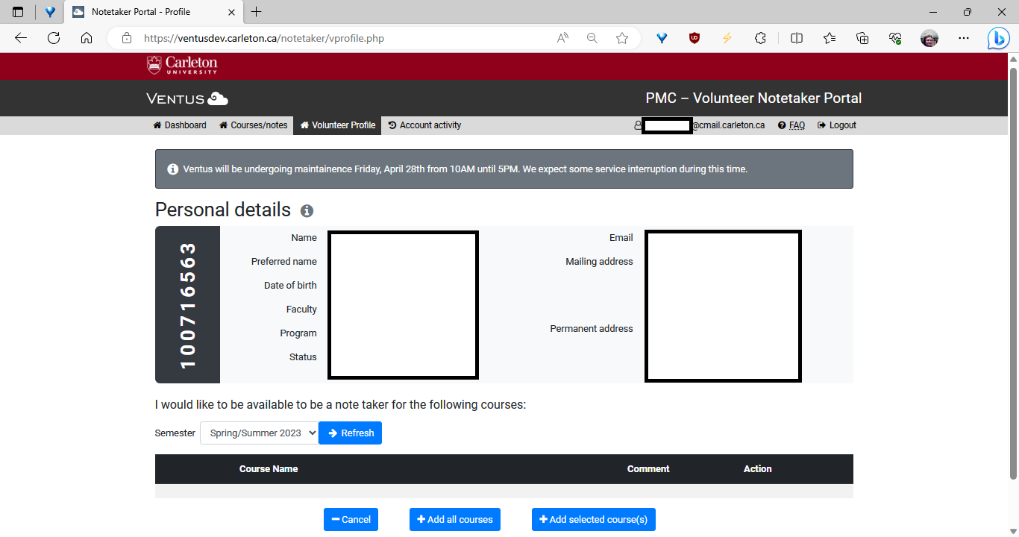The height and width of the screenshot is (537, 1019).
Task: Switch to Account activity
Action: pyautogui.click(x=424, y=125)
